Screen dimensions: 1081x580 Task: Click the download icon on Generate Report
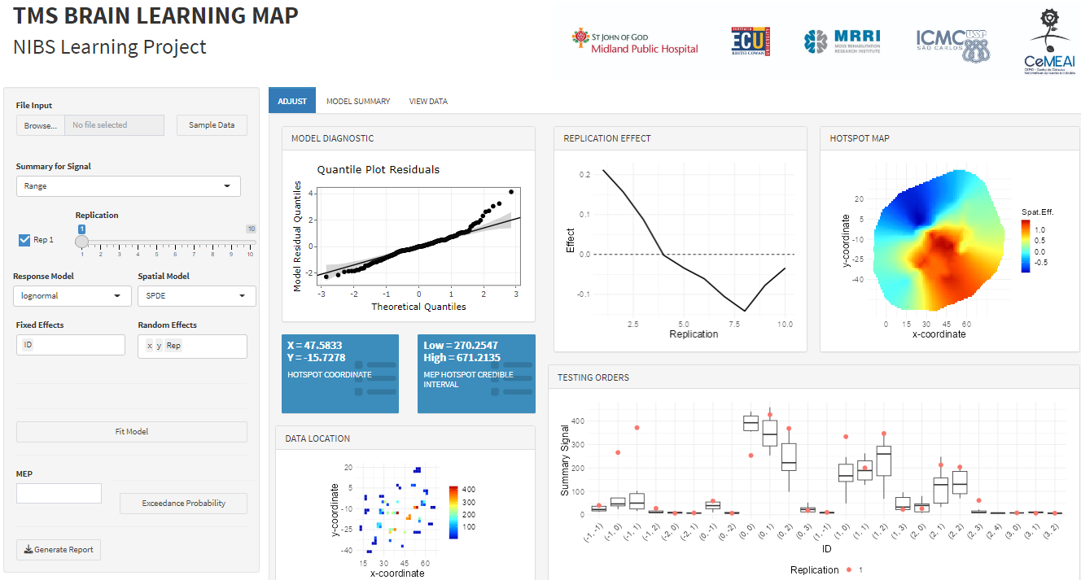click(28, 550)
